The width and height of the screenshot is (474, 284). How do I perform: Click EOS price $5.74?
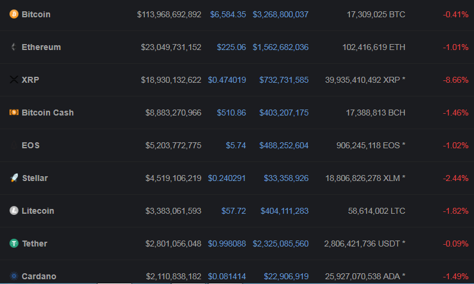coord(236,145)
